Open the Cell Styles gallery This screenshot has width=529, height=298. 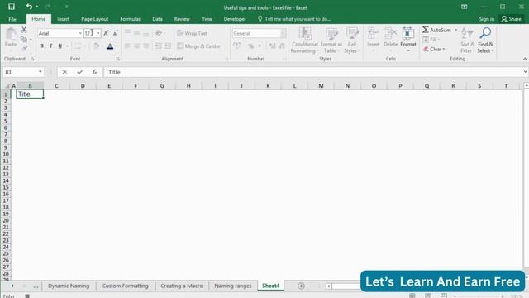click(x=352, y=41)
